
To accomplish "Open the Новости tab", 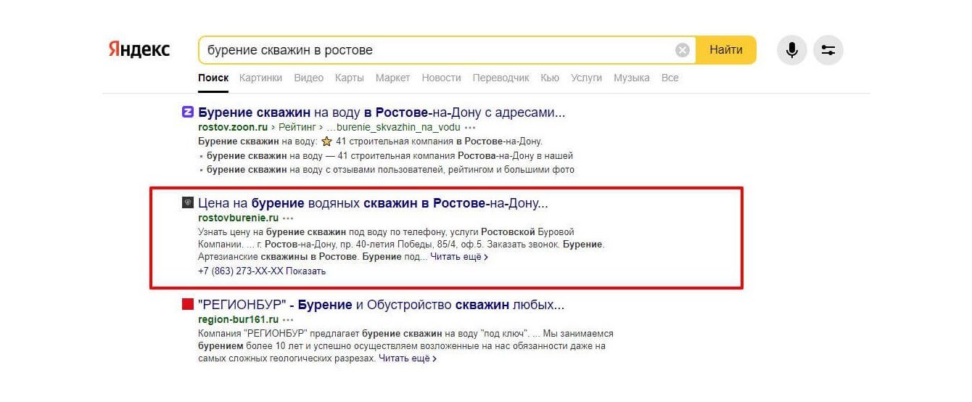I will point(441,78).
